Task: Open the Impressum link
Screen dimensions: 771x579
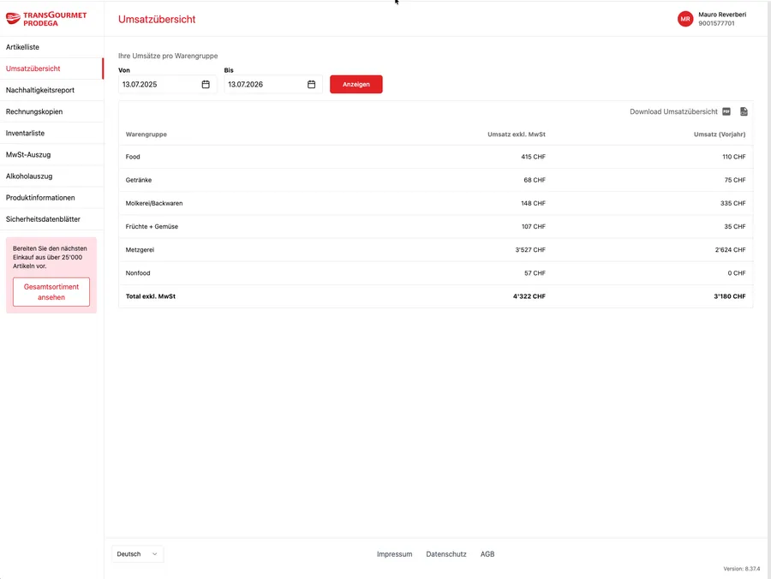Action: point(394,554)
